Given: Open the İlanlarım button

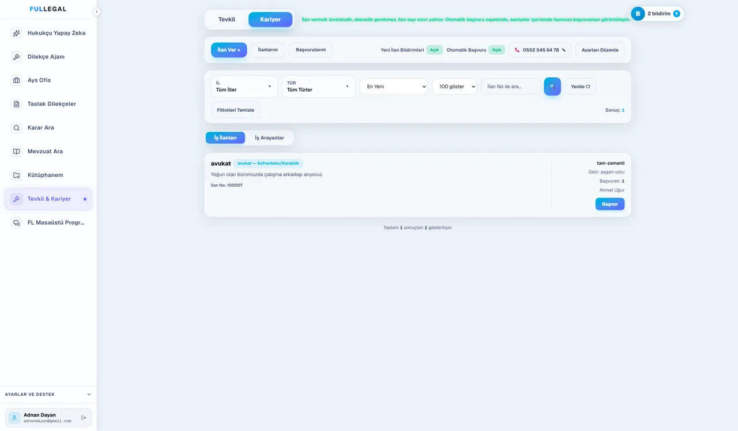Looking at the screenshot, I should 268,50.
